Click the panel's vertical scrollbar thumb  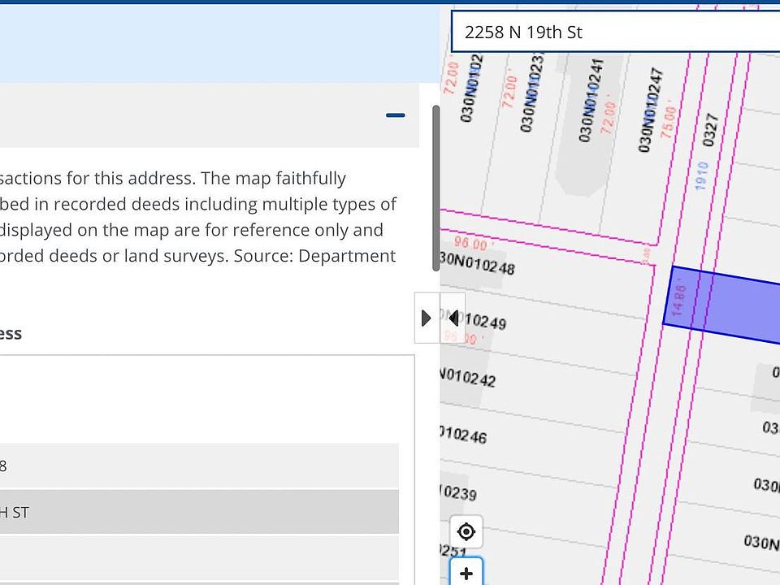tap(436, 188)
